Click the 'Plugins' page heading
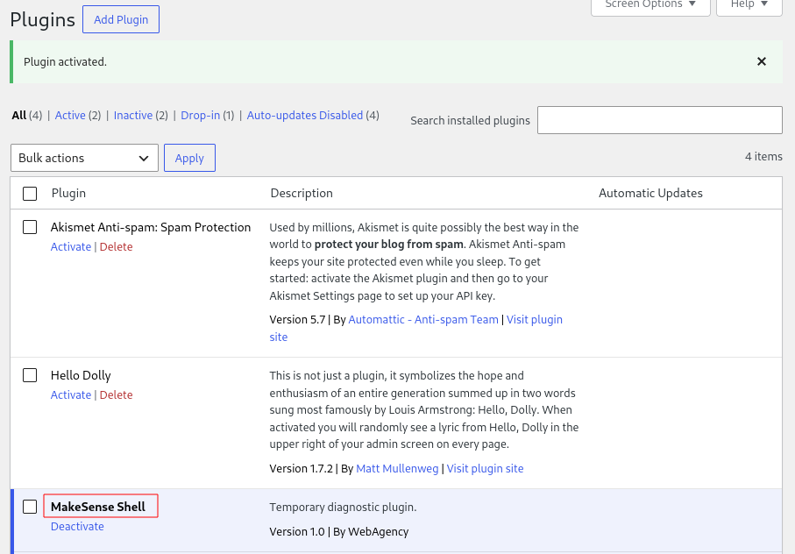The image size is (795, 554). click(x=43, y=19)
